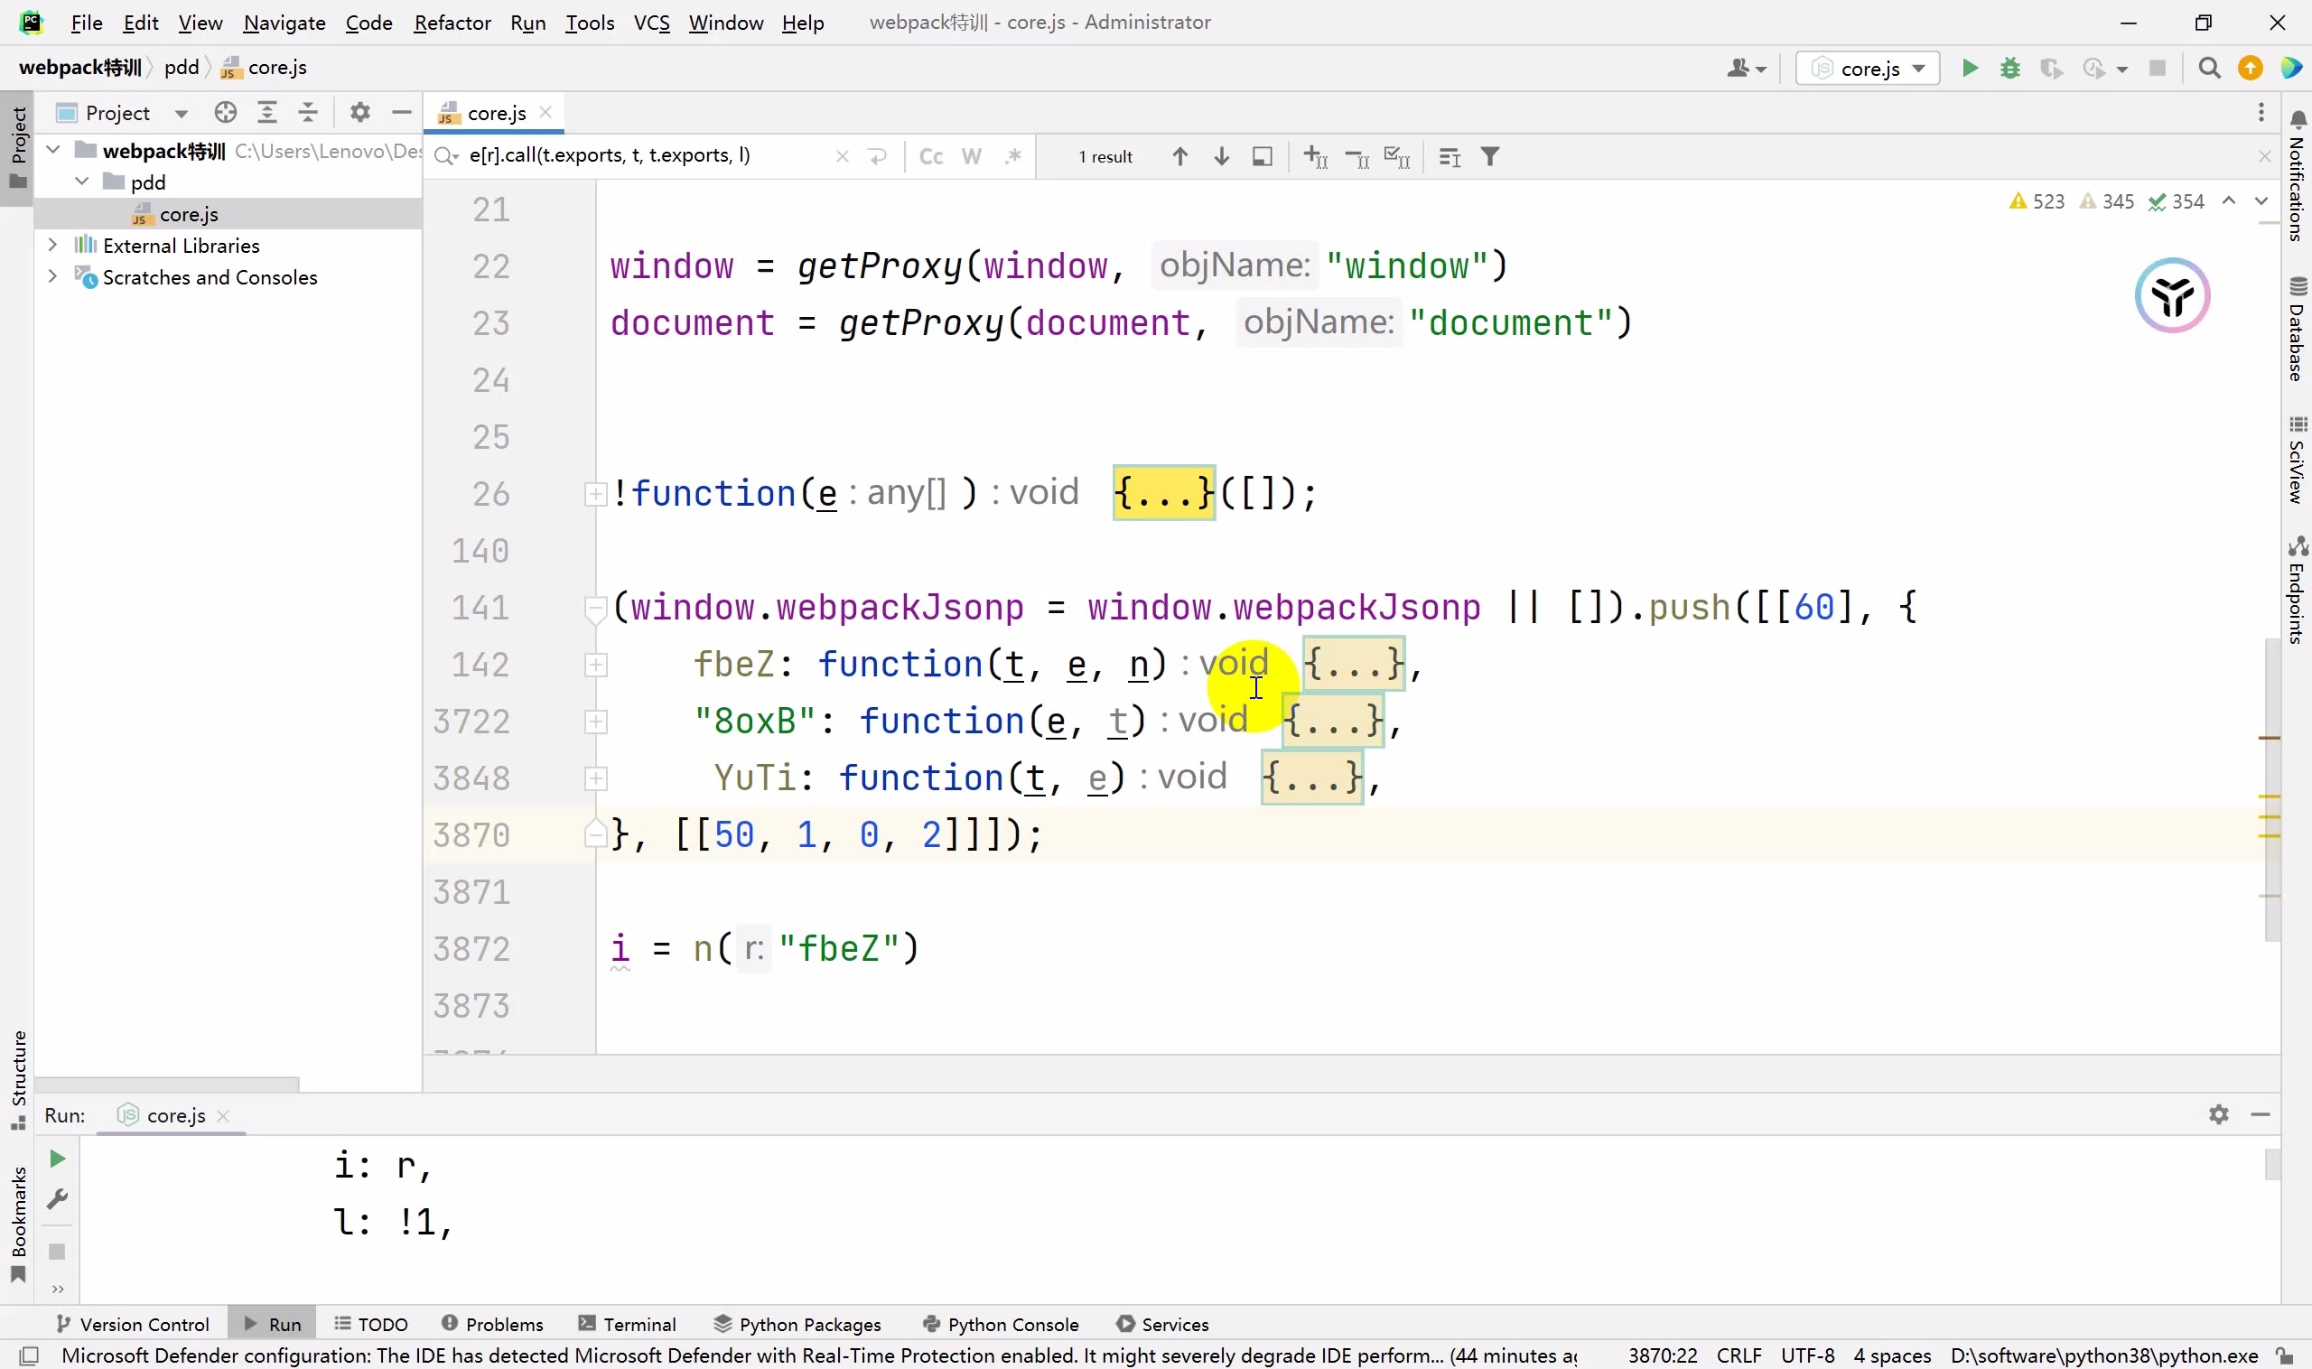
Task: Open Search Everywhere magnifier icon
Action: coord(2210,69)
